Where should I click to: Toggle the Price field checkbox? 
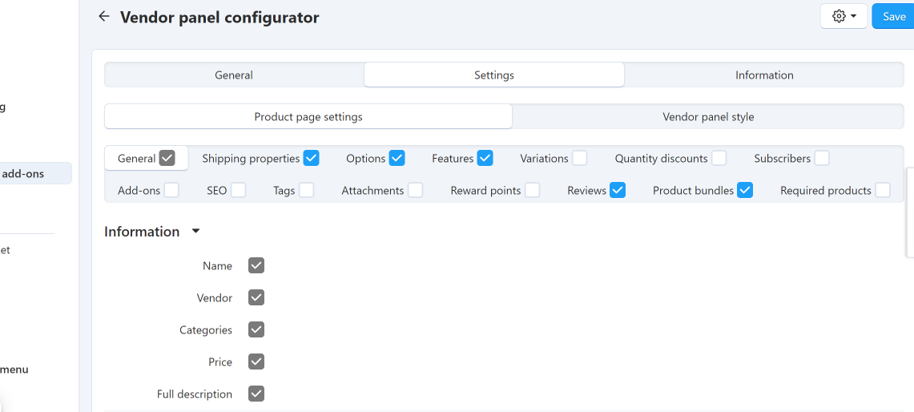coord(256,362)
